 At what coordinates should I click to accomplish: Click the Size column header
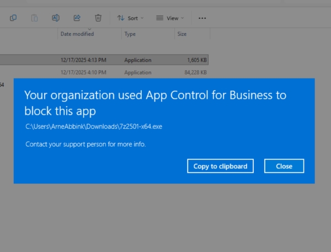click(181, 34)
